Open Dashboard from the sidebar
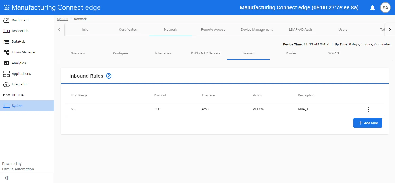This screenshot has width=395, height=183. [x=27, y=20]
